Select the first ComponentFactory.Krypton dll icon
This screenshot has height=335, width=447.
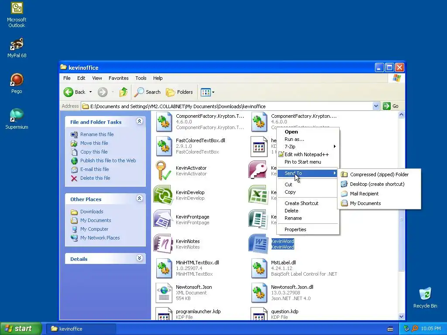click(x=164, y=122)
